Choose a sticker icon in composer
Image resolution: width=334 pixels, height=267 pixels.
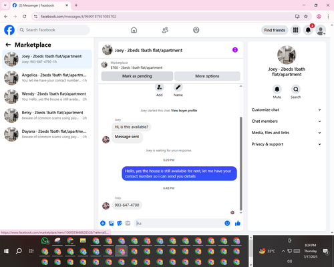pos(120,223)
